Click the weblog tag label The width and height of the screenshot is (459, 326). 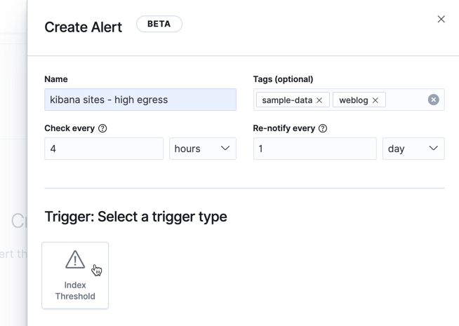(354, 100)
